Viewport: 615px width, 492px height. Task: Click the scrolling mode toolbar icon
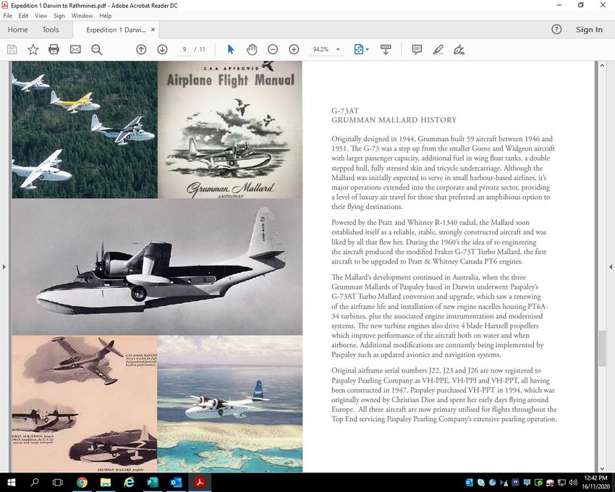point(386,49)
